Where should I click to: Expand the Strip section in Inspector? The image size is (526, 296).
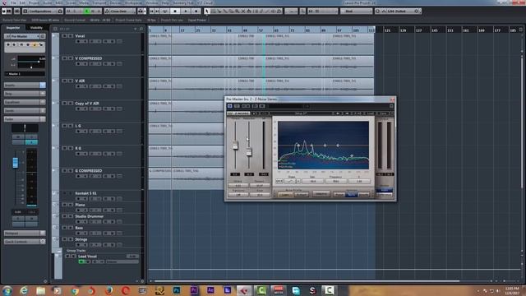click(25, 94)
